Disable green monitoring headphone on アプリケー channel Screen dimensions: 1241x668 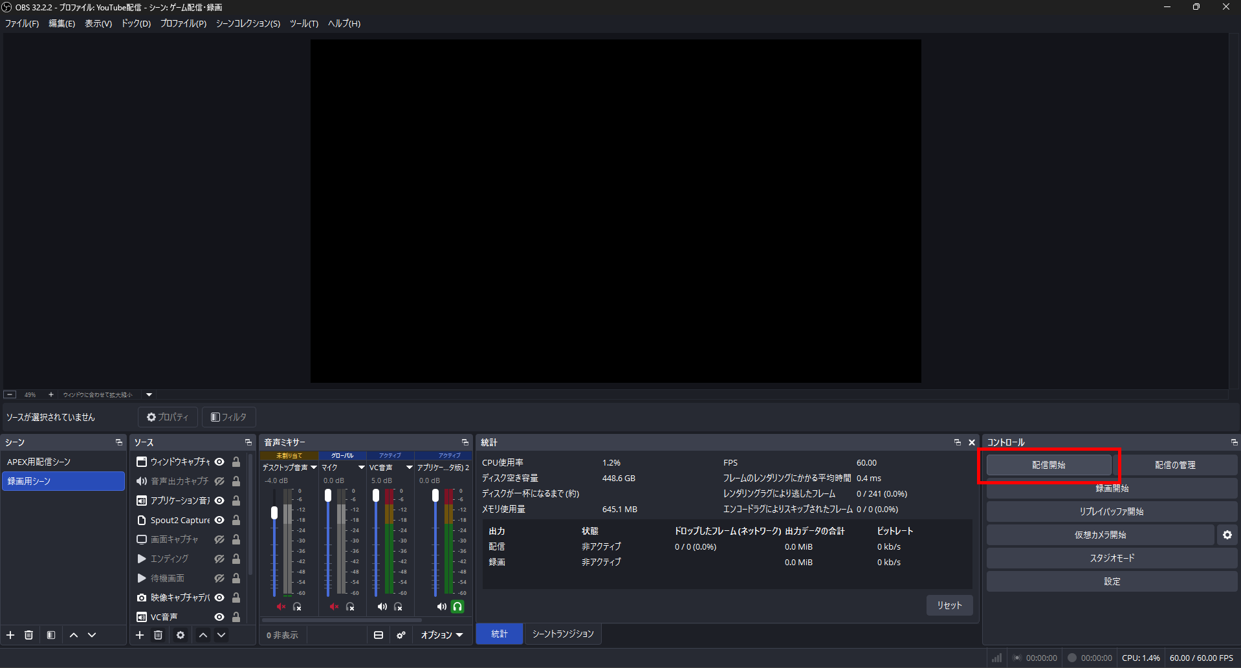coord(457,607)
